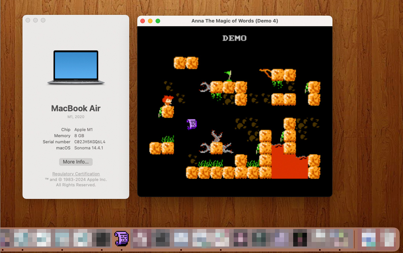The width and height of the screenshot is (403, 253).
Task: Open More Info... in About This Mac
Action: point(76,162)
